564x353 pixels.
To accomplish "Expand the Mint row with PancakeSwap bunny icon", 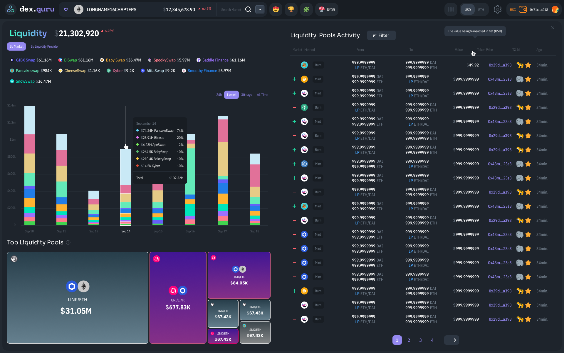I will [x=294, y=206].
